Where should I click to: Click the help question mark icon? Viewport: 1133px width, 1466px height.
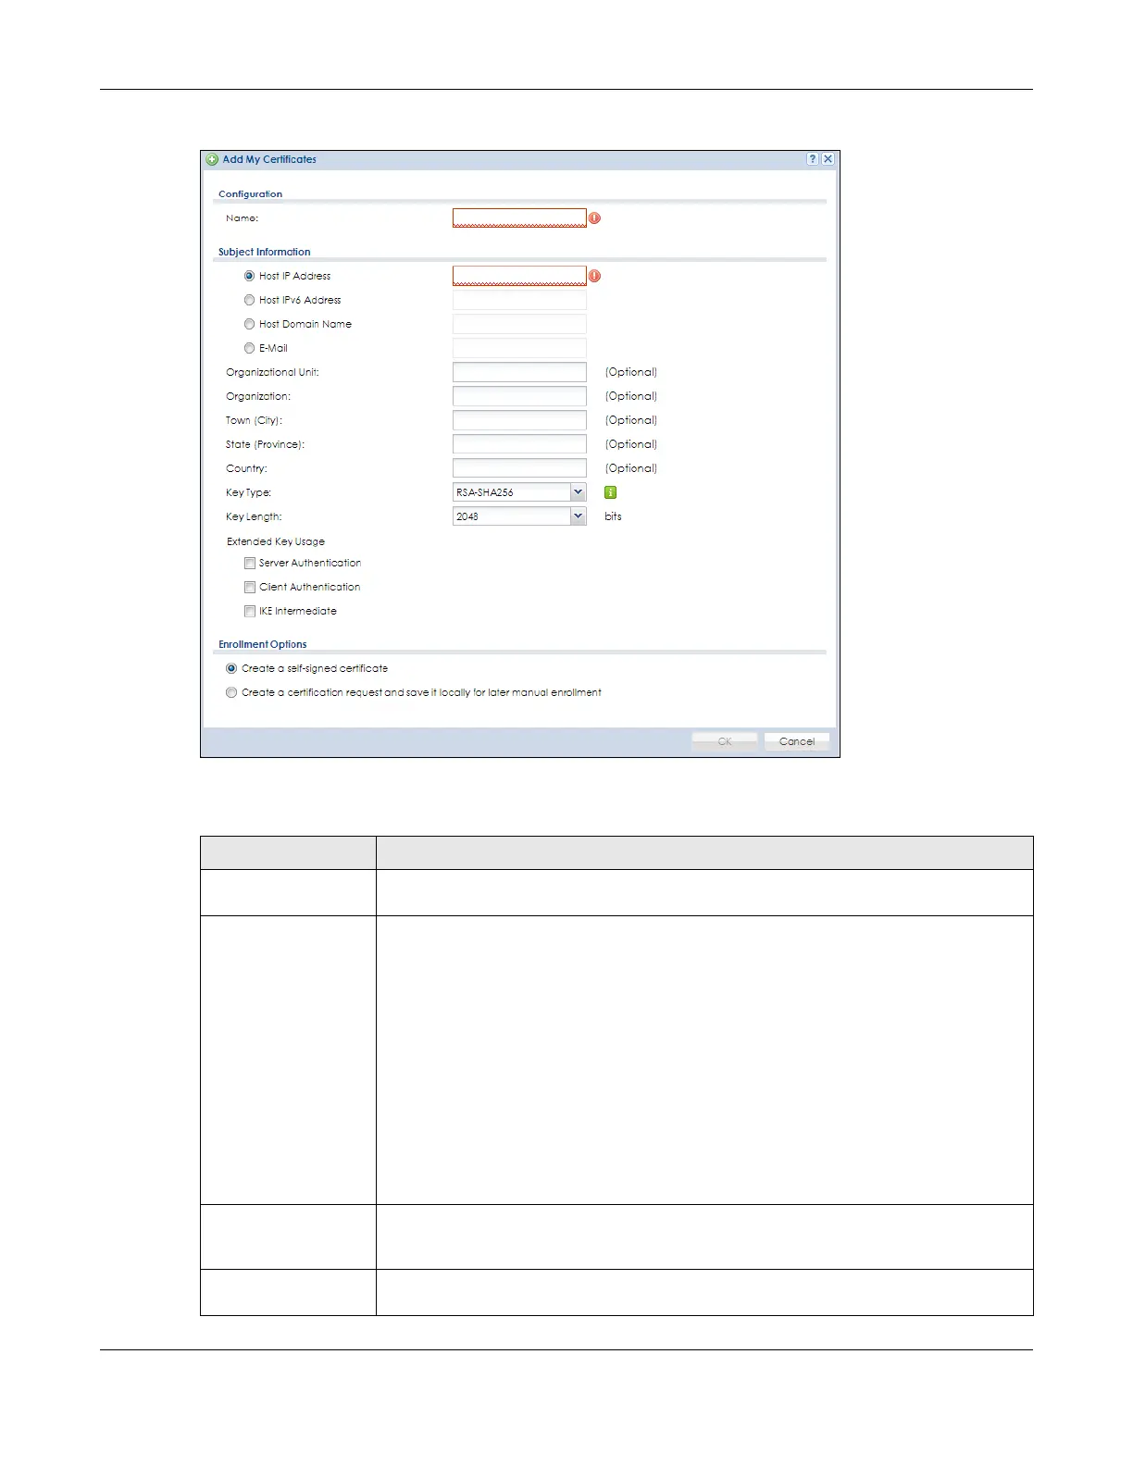(x=813, y=159)
